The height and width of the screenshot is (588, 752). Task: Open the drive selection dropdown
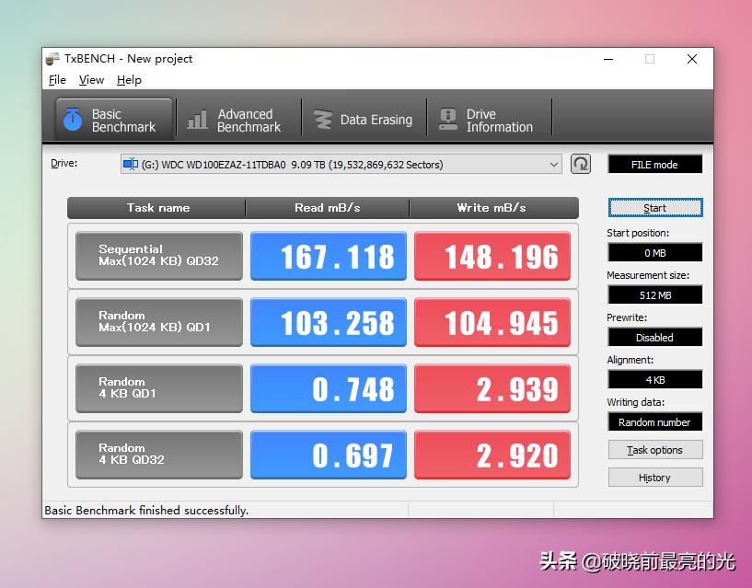click(x=554, y=163)
